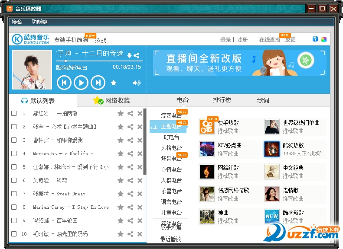
Task: Select the 综艺电台 category
Action: [x=171, y=115]
